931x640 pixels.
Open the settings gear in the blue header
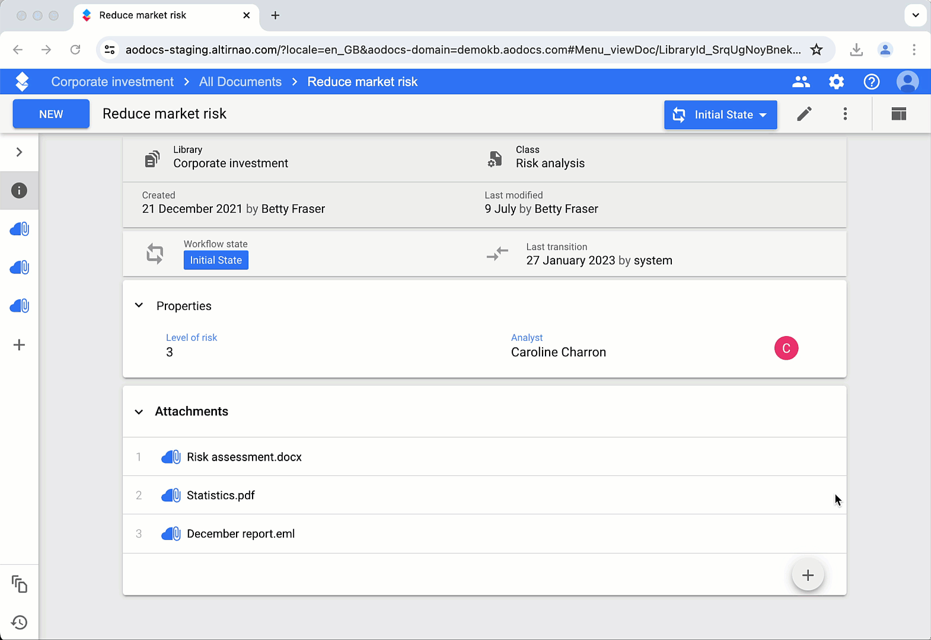point(836,82)
